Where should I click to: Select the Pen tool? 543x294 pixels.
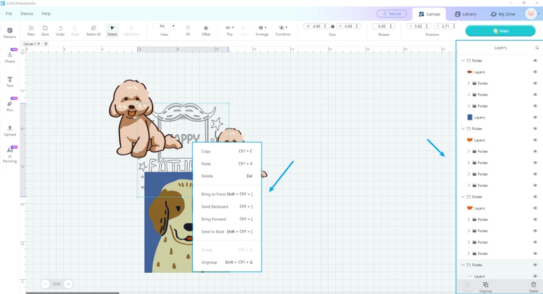click(x=10, y=106)
